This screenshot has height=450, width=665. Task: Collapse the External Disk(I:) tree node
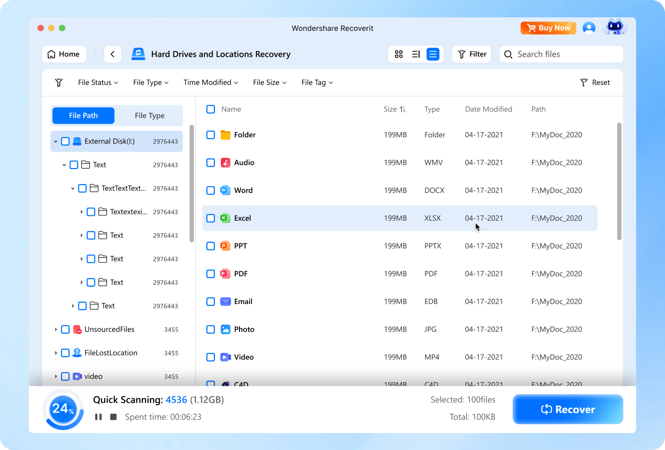pos(55,142)
